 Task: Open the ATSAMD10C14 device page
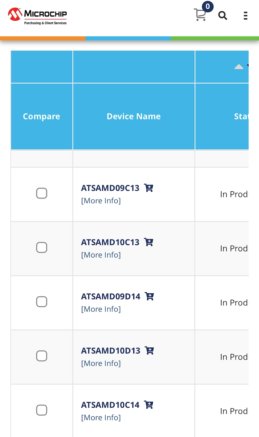pyautogui.click(x=110, y=405)
